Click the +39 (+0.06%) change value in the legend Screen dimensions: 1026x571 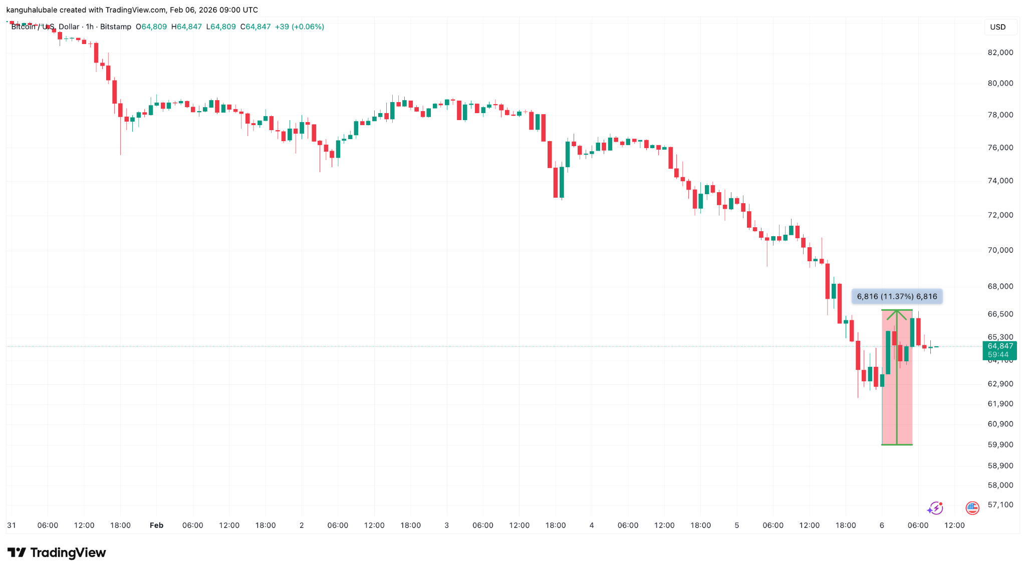[300, 27]
